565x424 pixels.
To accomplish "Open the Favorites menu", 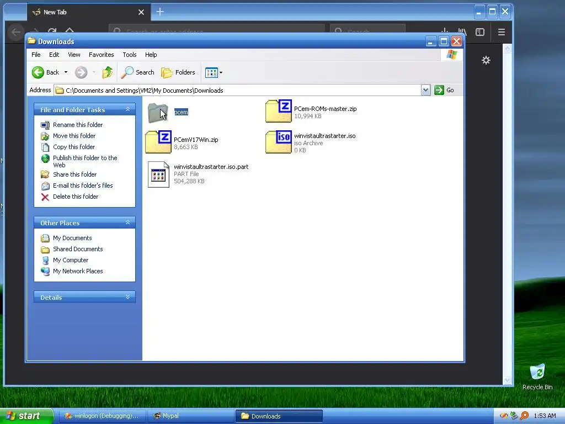I will [x=102, y=55].
